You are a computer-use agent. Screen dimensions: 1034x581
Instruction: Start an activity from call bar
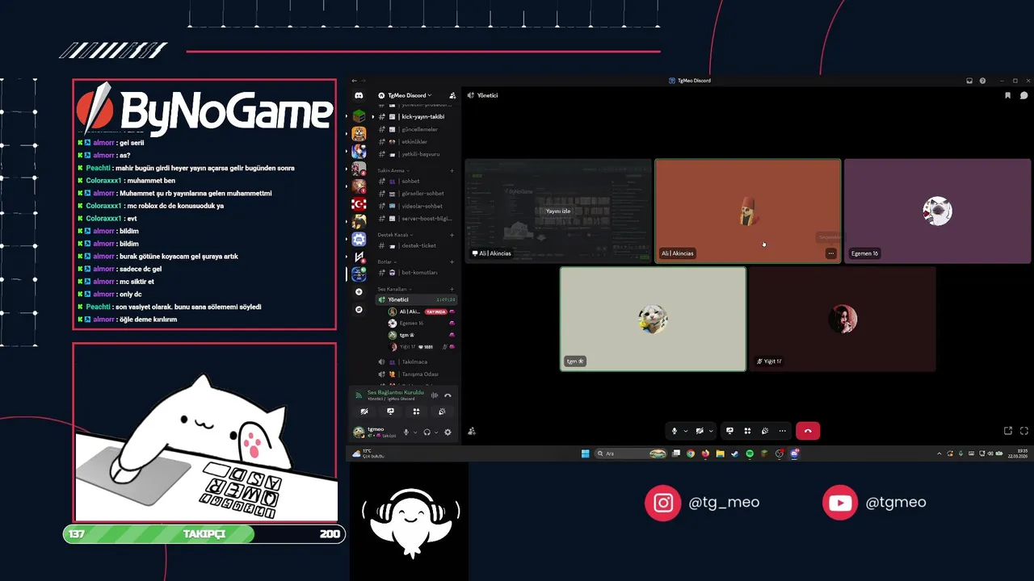coord(747,431)
